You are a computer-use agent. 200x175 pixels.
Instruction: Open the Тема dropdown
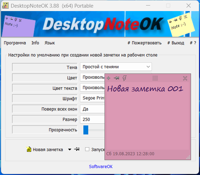116,67
